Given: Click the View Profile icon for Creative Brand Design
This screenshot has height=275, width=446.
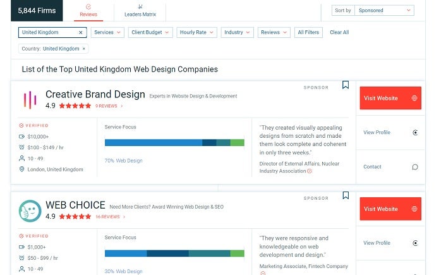Looking at the screenshot, I should point(415,133).
